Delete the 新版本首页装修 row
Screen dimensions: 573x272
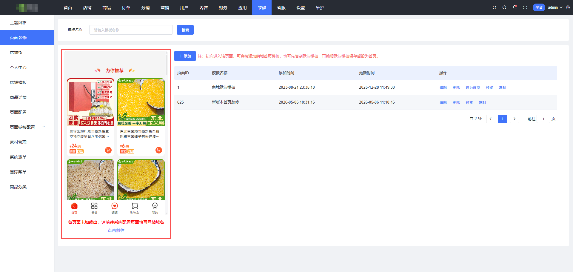click(456, 102)
